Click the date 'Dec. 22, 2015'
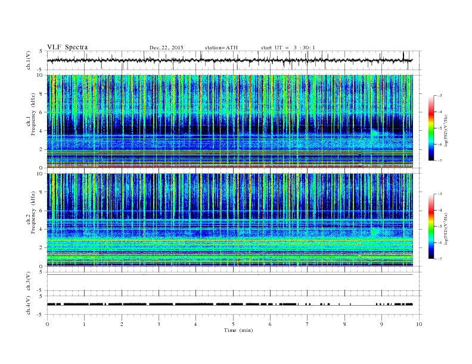Viewport: 472px width, 364px height. coord(166,48)
